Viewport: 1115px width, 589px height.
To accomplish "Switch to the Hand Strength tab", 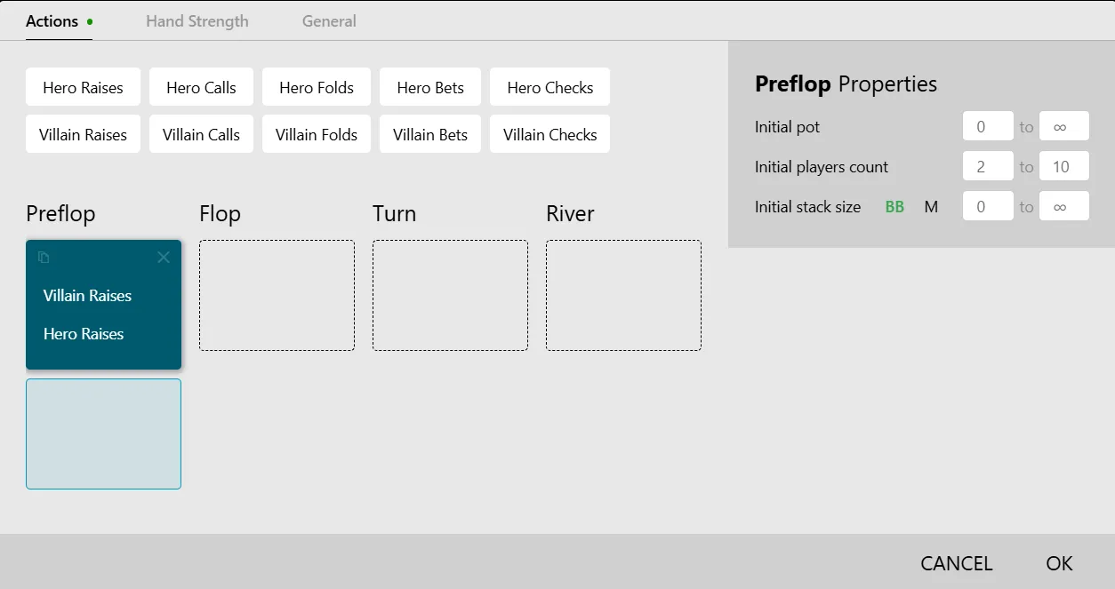I will [197, 21].
